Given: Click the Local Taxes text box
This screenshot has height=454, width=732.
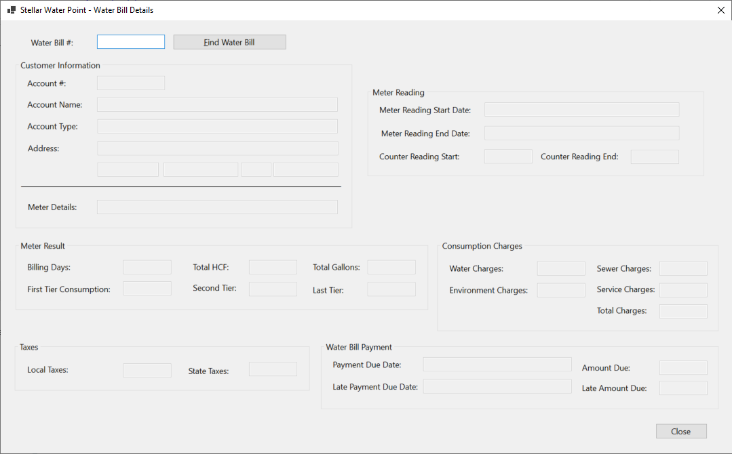Looking at the screenshot, I should (147, 370).
